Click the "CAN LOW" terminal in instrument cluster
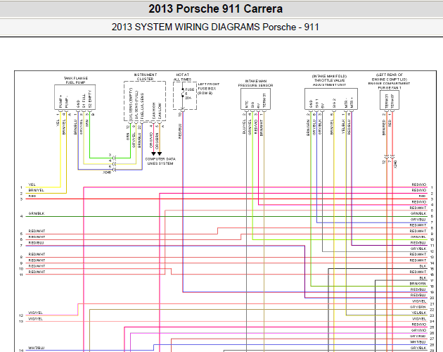 [160, 111]
